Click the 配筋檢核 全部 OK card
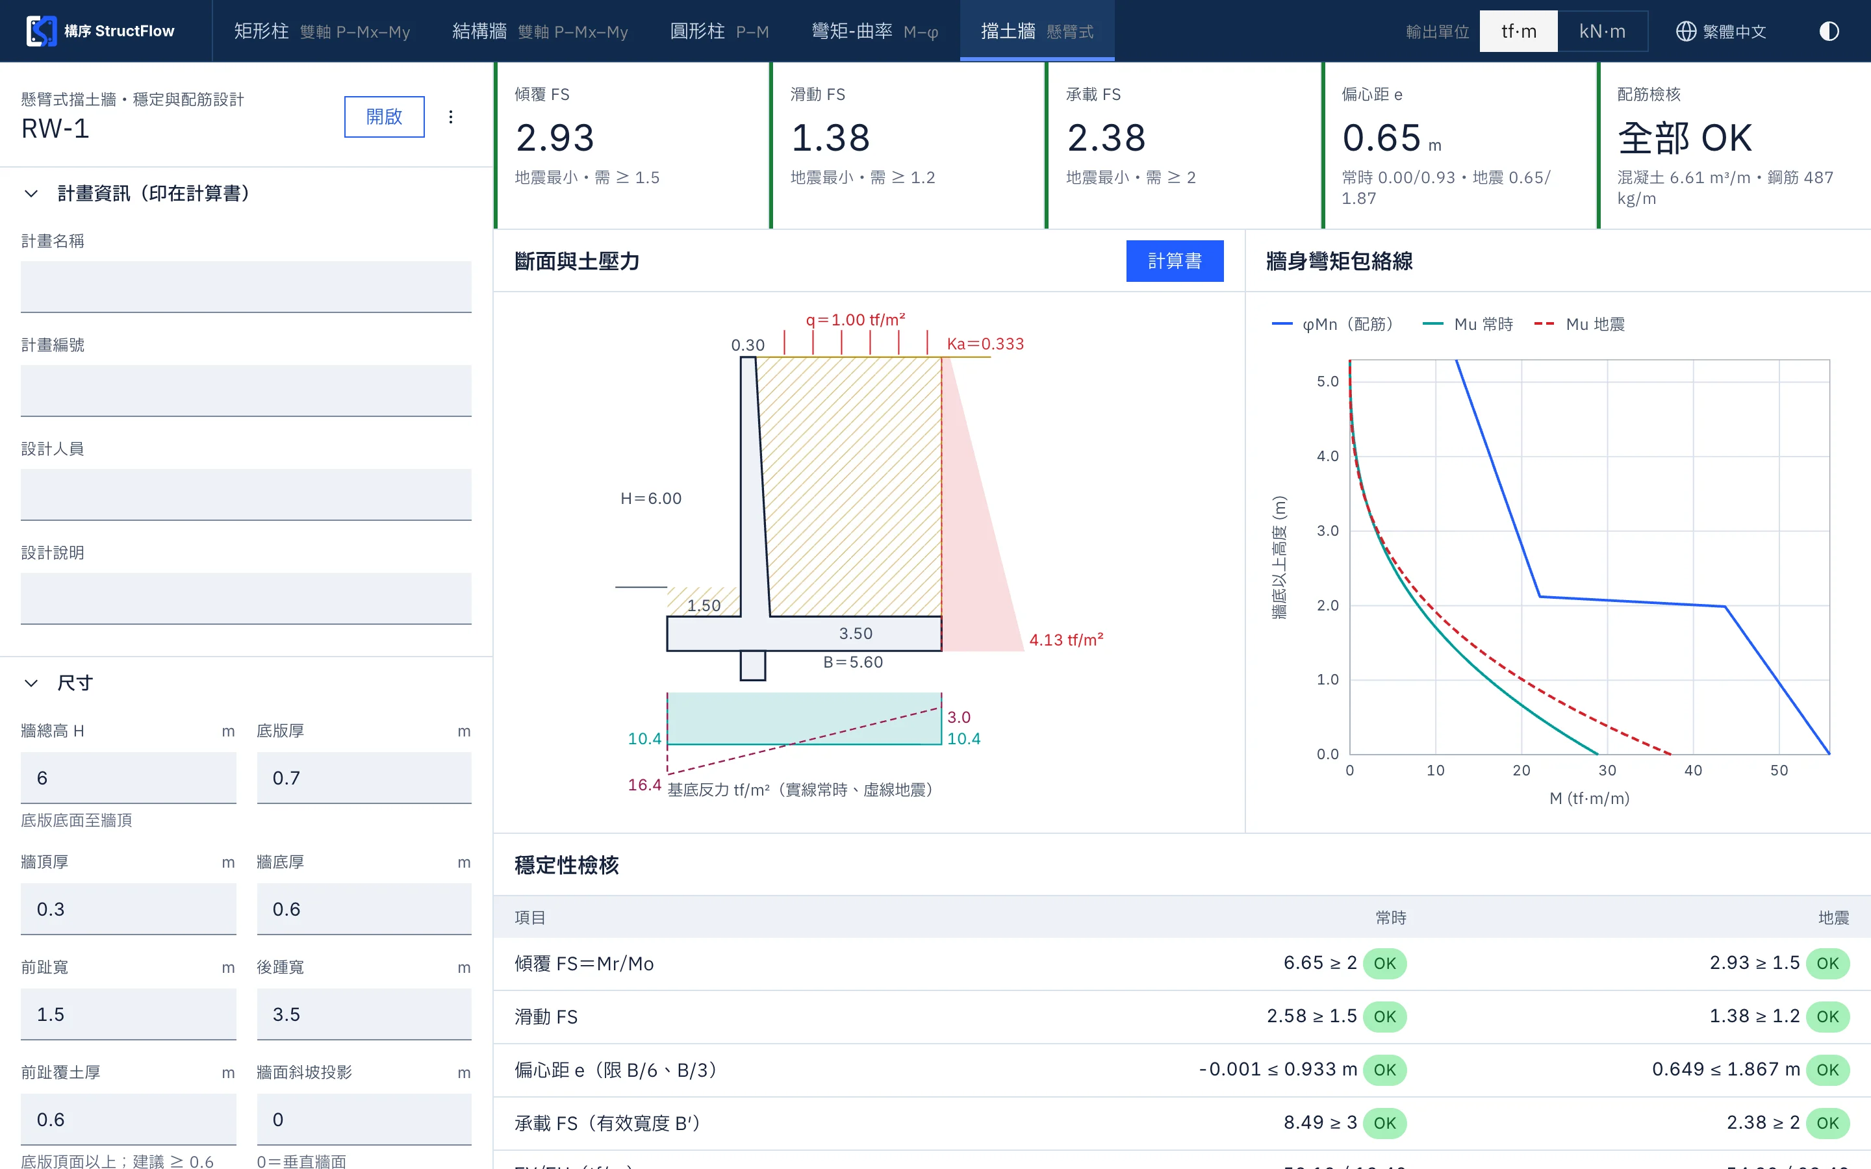Screen dimensions: 1871x1169 point(1734,145)
